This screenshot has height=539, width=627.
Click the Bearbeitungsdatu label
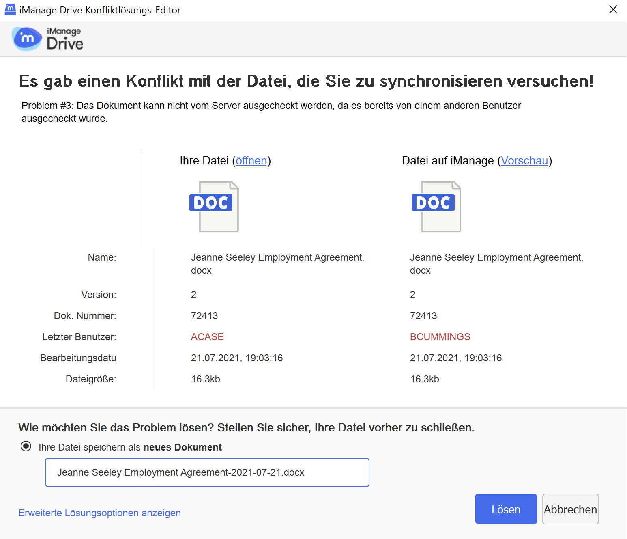[x=78, y=358]
